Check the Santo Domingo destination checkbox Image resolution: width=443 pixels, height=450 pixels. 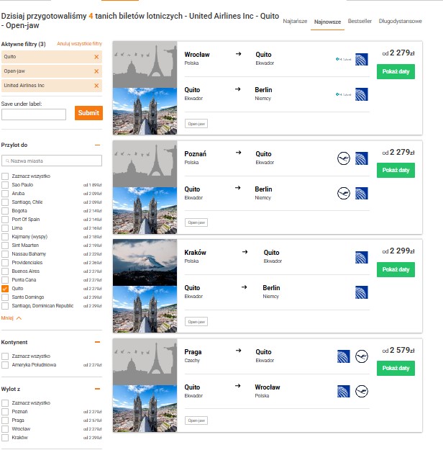point(5,297)
